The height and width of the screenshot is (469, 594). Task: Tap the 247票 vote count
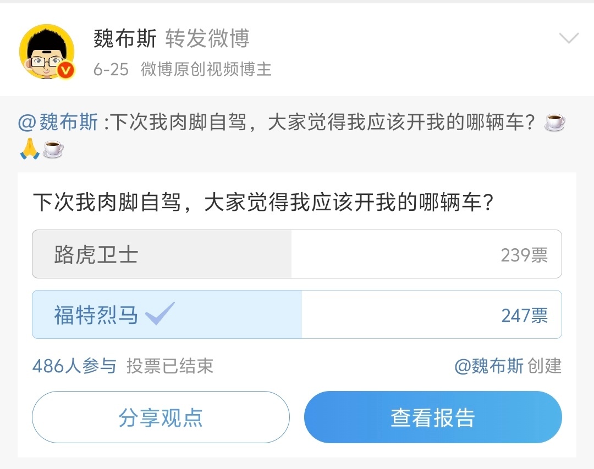[524, 315]
